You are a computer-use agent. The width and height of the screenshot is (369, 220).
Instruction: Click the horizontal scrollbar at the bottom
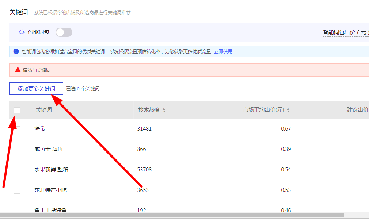coord(172,215)
